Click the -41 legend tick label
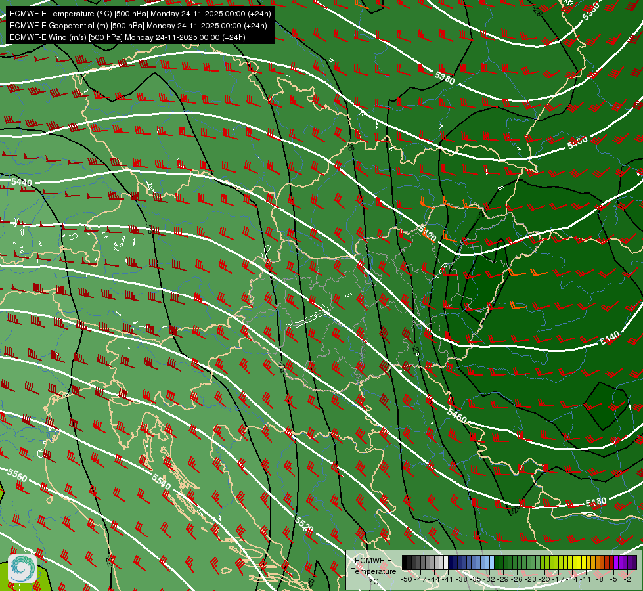643x591 pixels. 448,579
